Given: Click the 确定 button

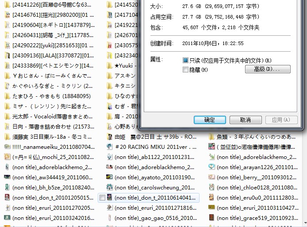Looking at the screenshot, I should click(210, 120).
